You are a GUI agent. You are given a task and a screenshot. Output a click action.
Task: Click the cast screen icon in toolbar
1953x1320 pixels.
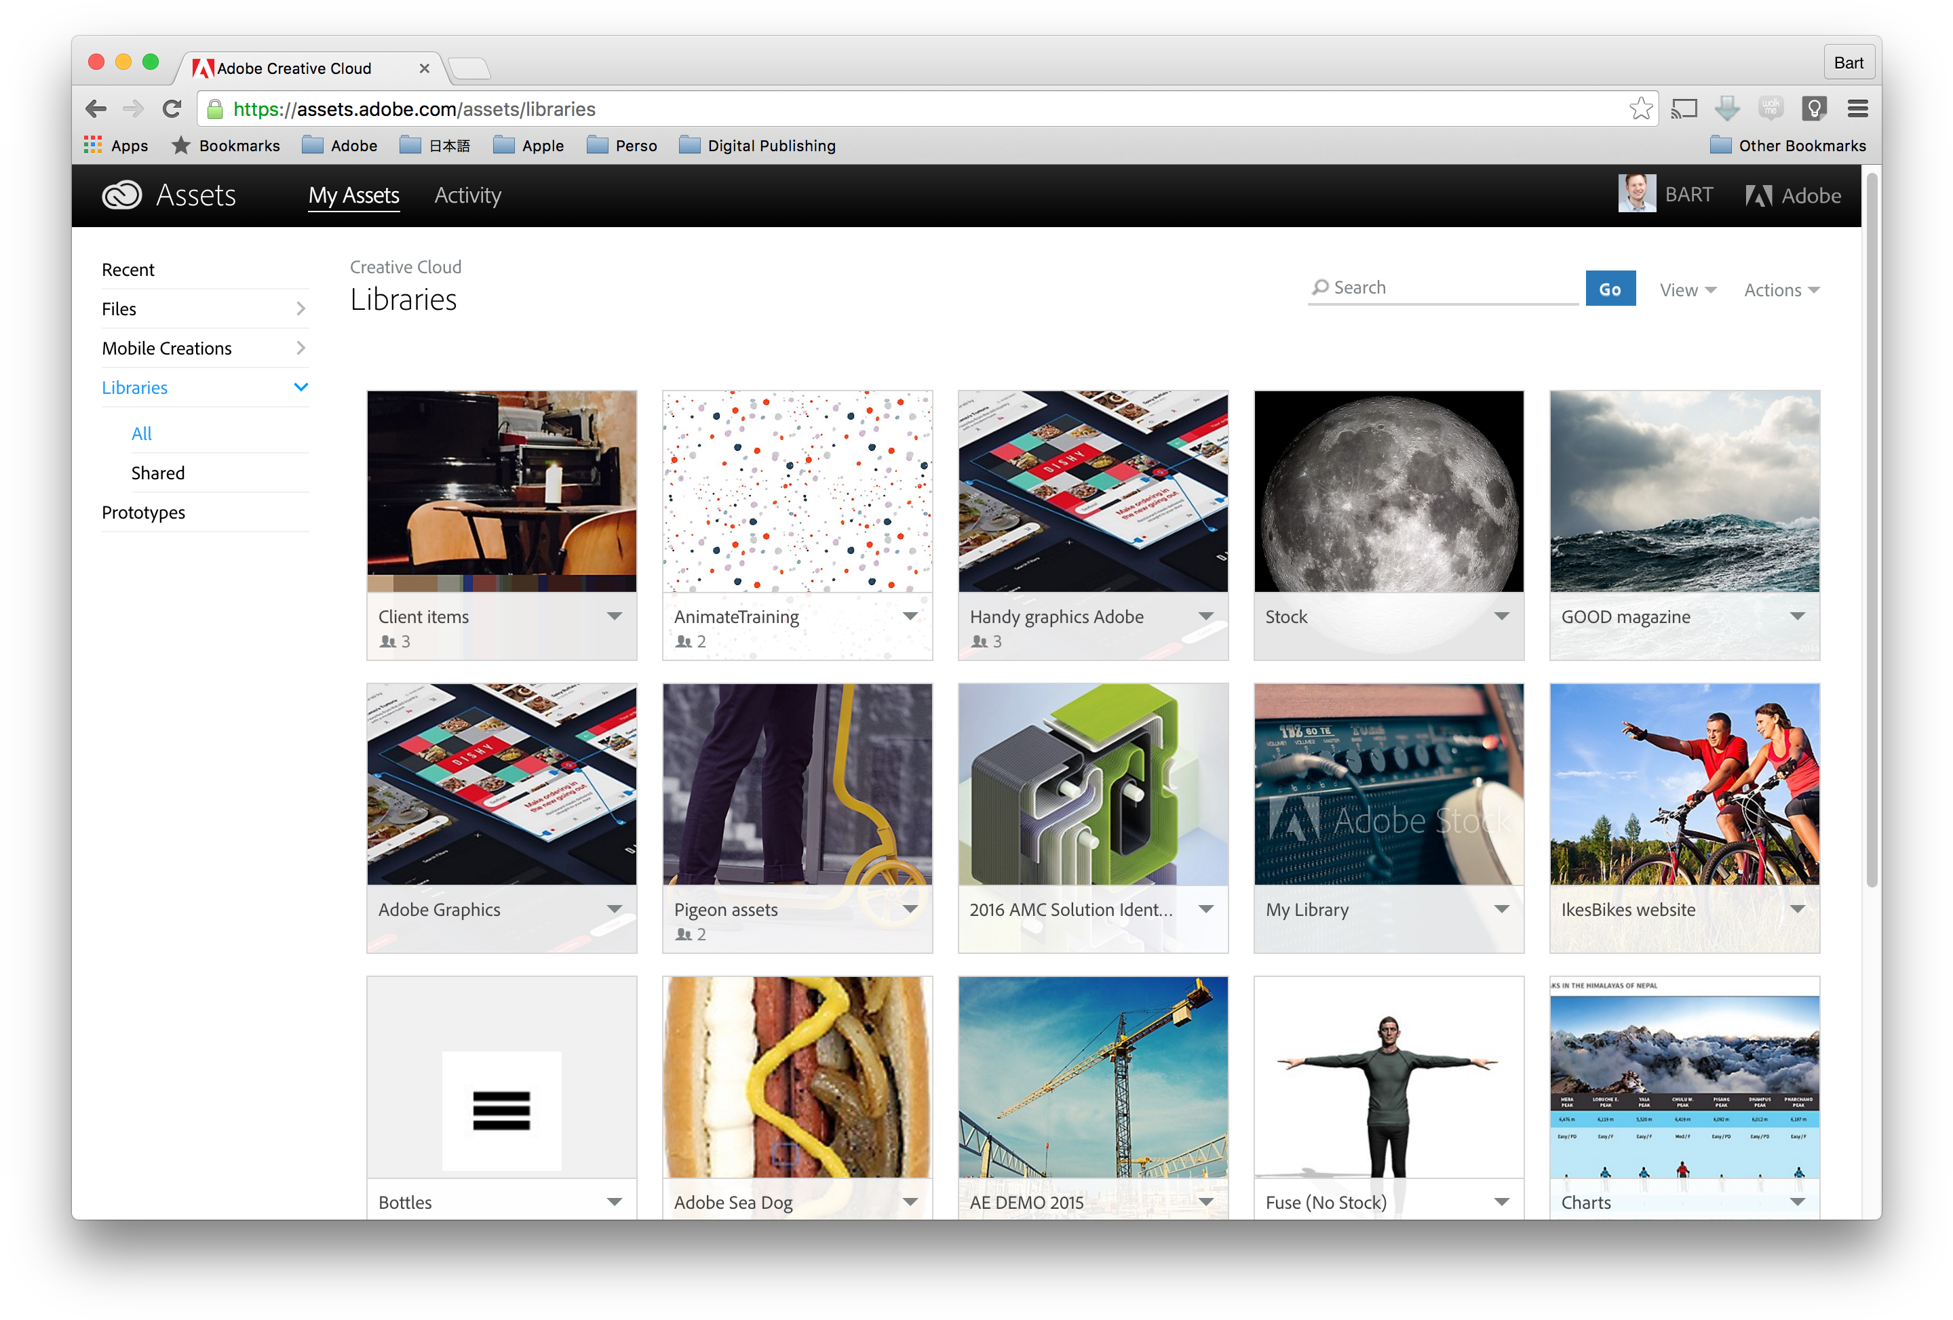(x=1684, y=108)
